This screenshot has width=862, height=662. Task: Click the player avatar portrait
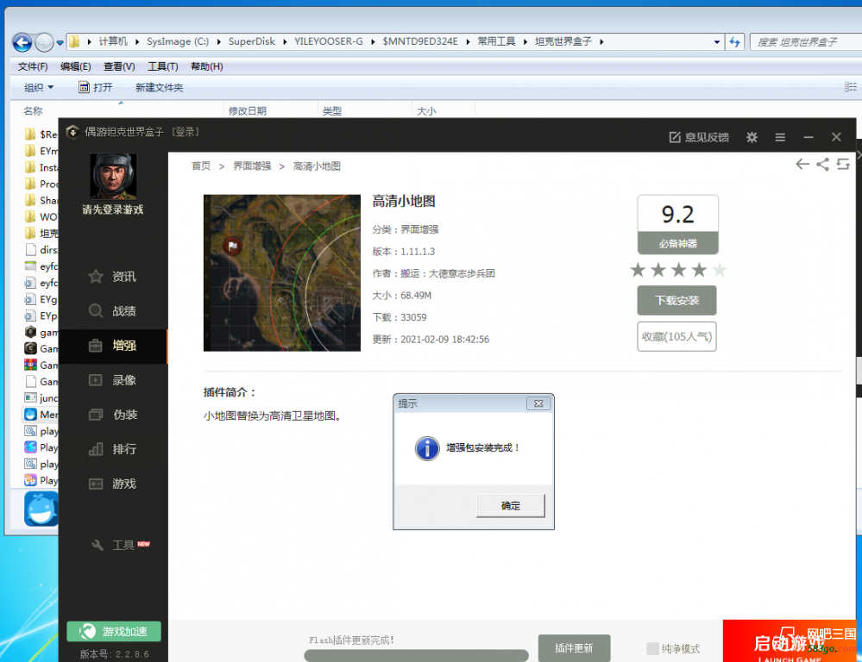113,176
